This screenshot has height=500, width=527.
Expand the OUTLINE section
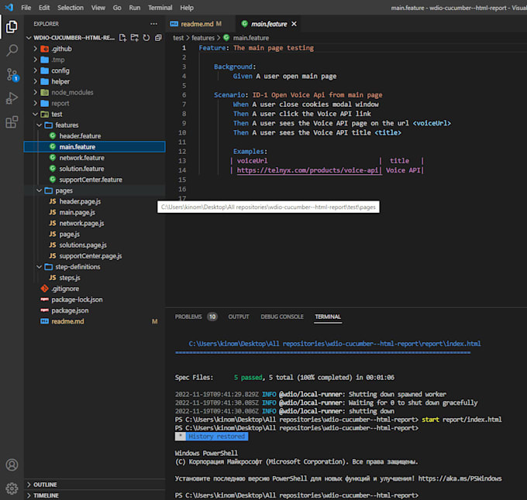[x=95, y=485]
